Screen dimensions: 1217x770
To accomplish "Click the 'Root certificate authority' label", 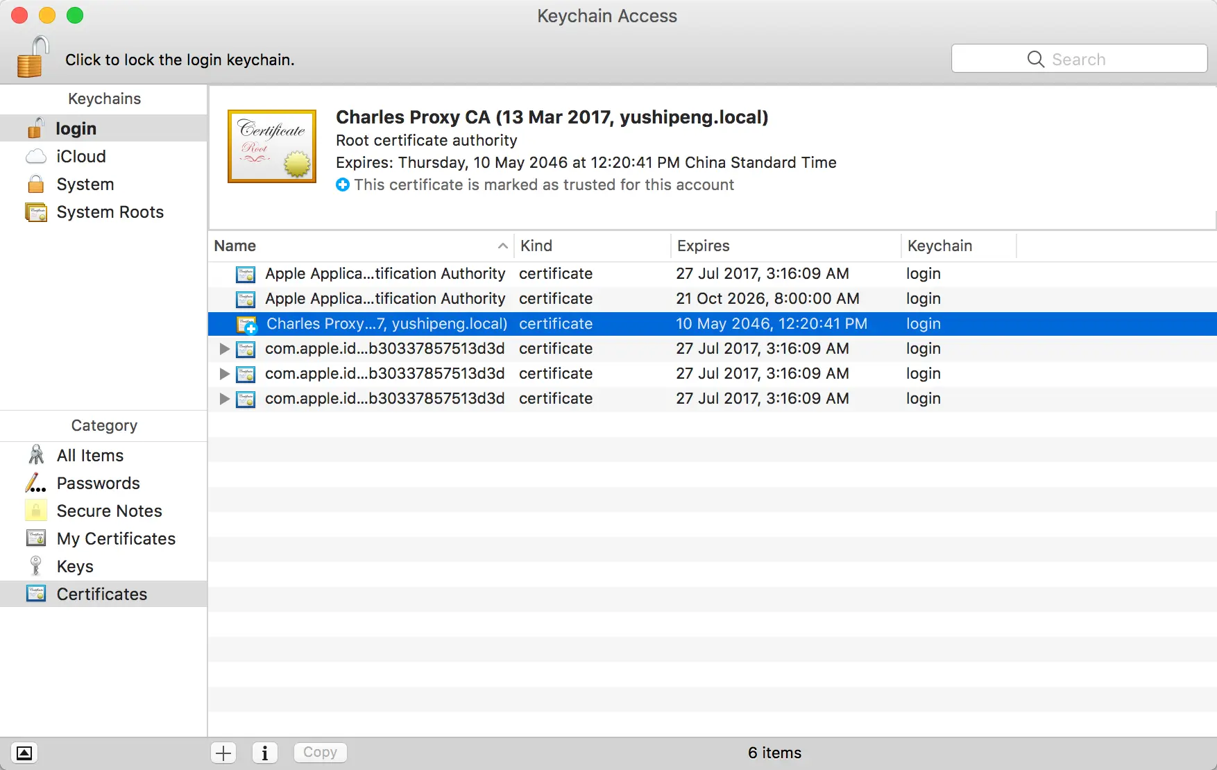I will click(427, 140).
